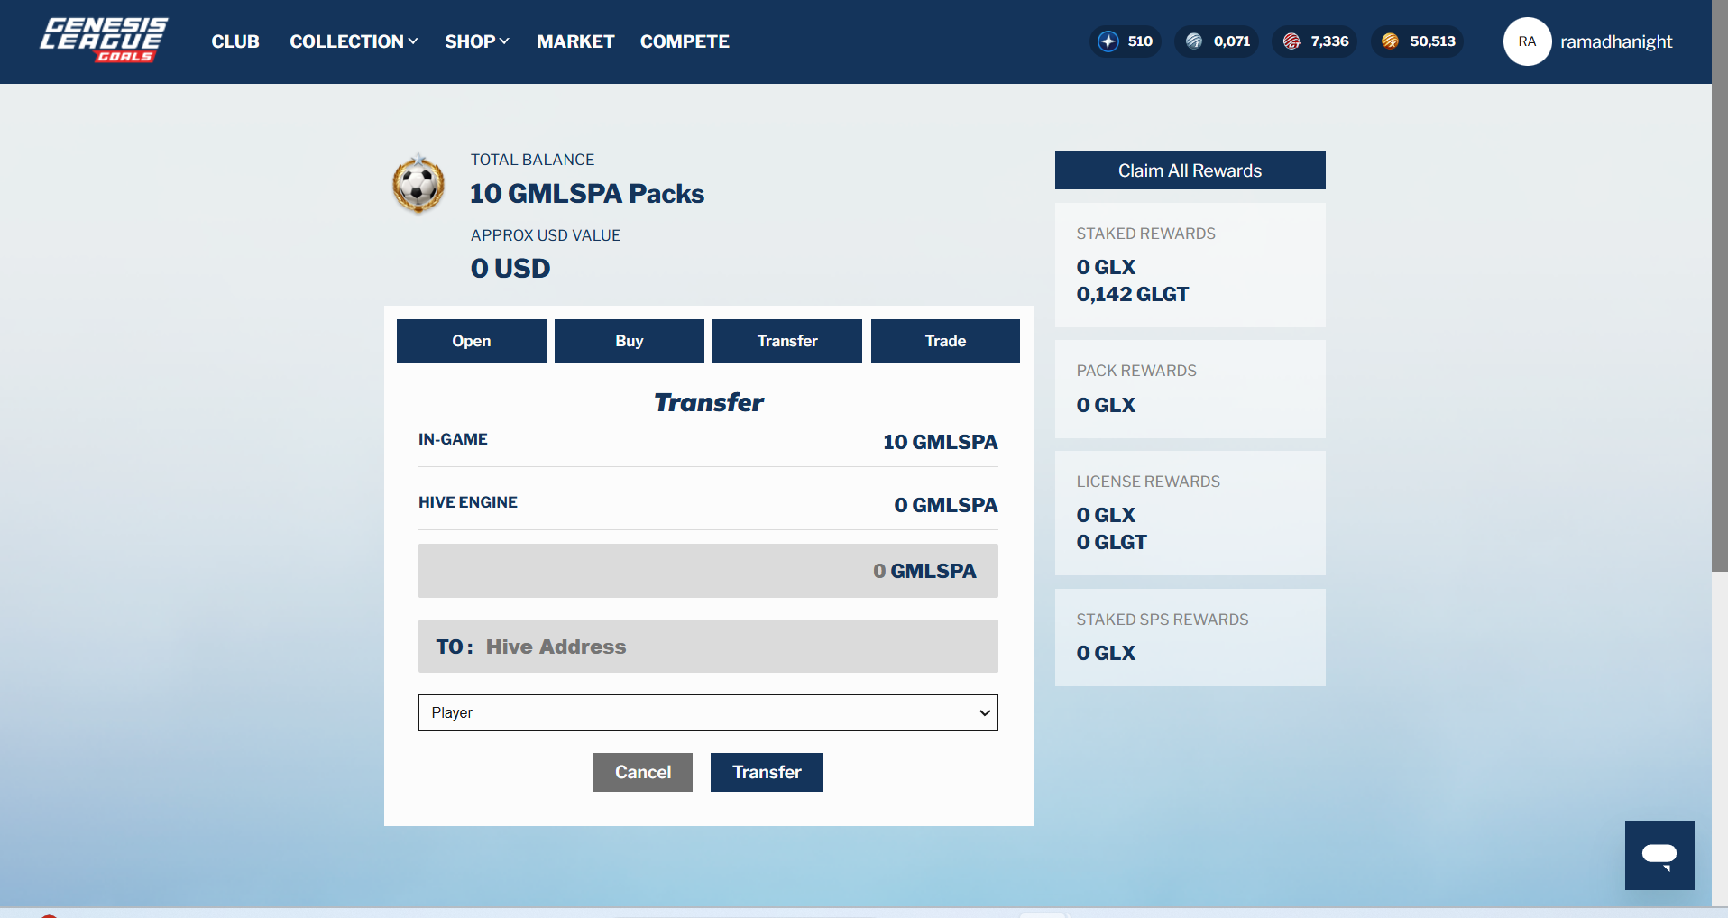Switch to the Trade tab

[945, 341]
